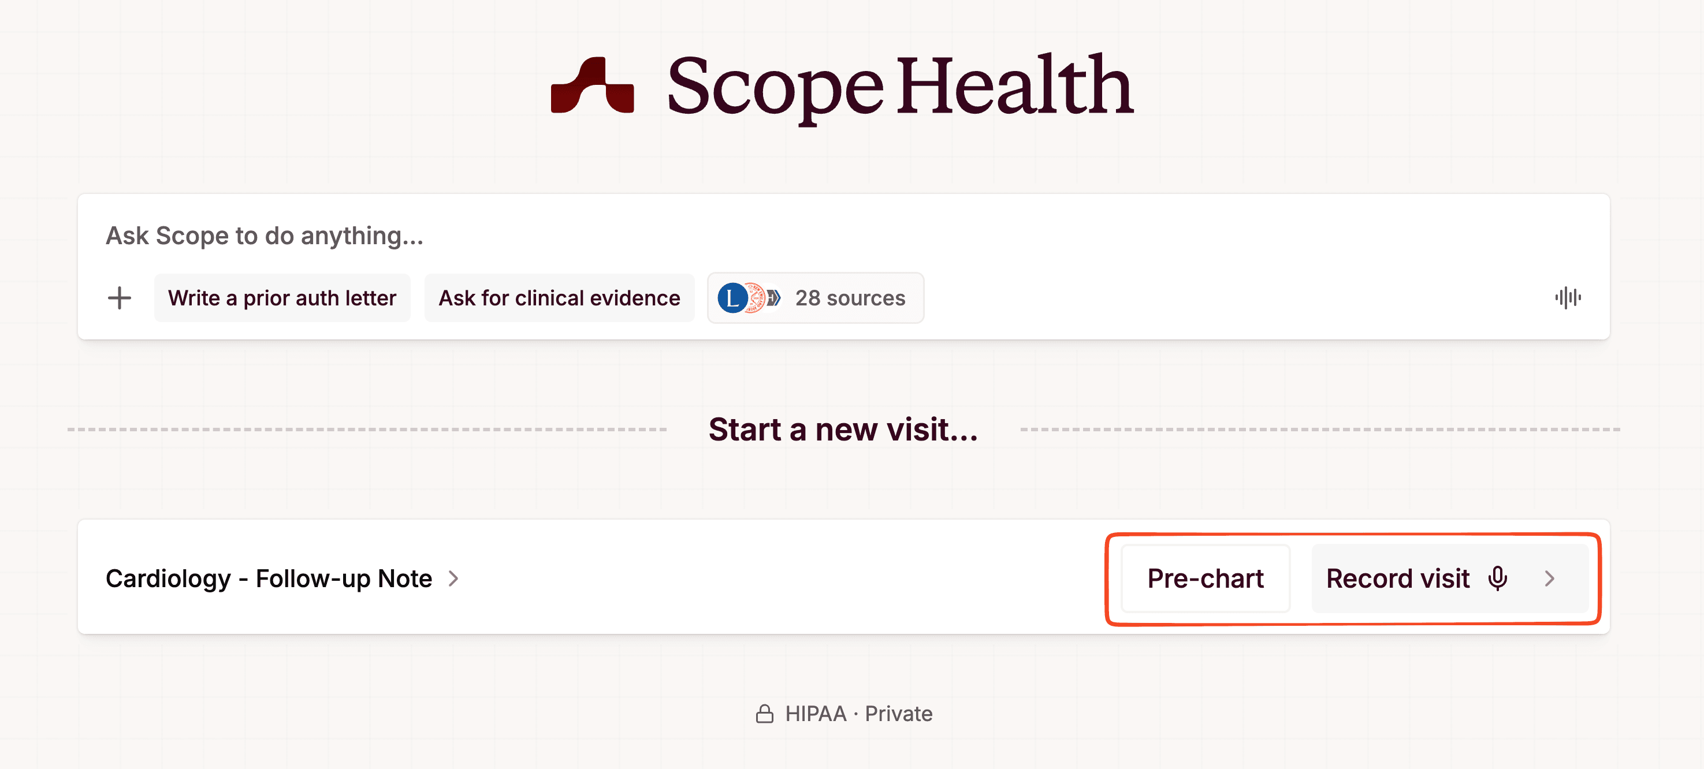1704x769 pixels.
Task: Expand the chevron beside Cardiology Follow-up Note
Action: (454, 578)
